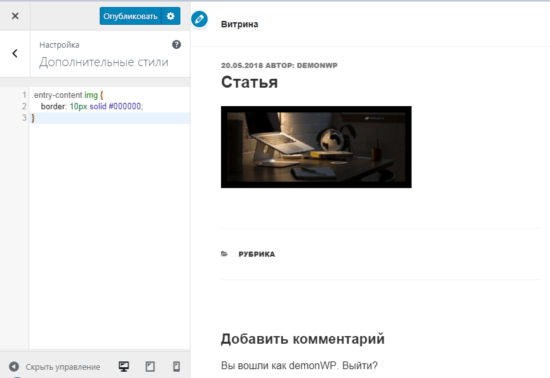Open publish settings gear icon
The image size is (550, 378).
click(x=170, y=16)
